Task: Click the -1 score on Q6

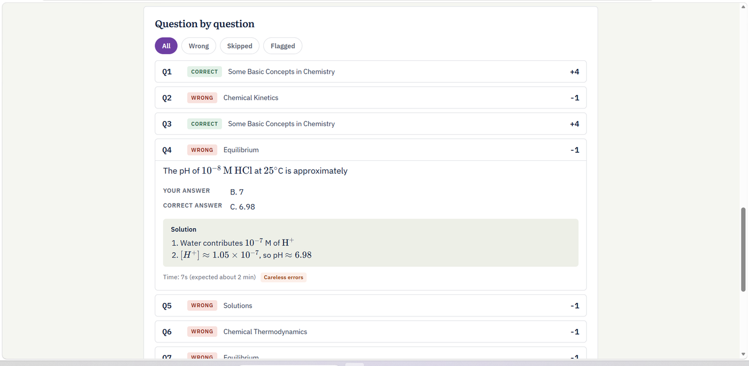Action: tap(575, 332)
